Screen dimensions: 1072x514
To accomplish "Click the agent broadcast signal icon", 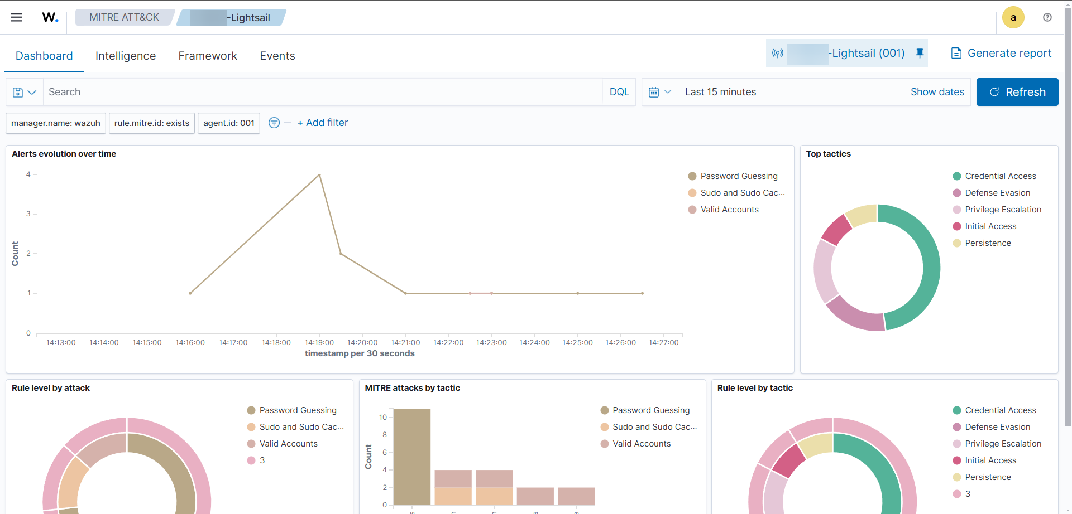I will [778, 53].
